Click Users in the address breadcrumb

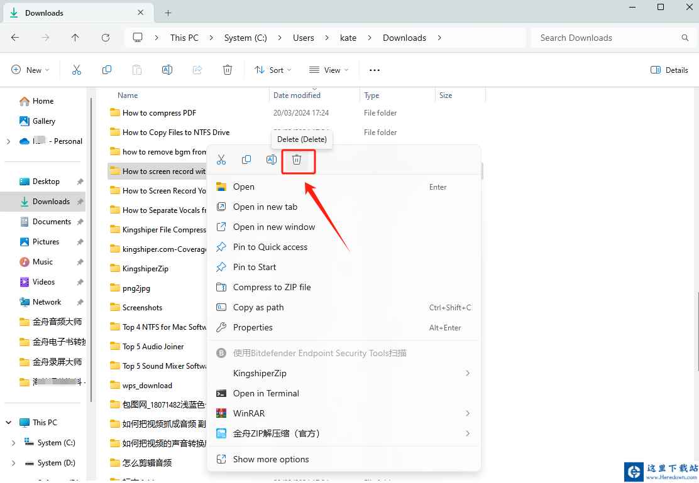[x=303, y=38]
